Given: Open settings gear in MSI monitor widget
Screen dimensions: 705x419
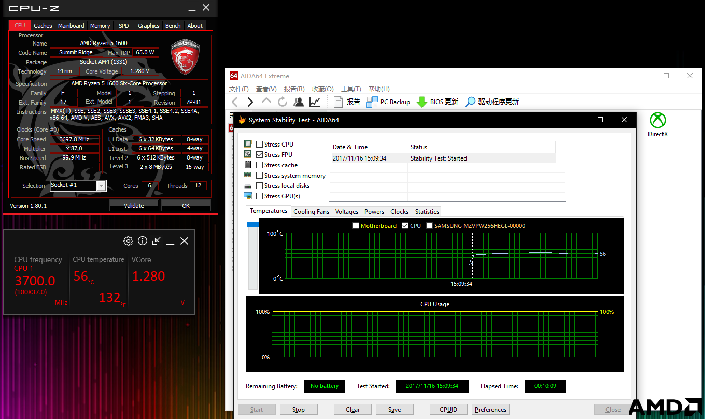Looking at the screenshot, I should pyautogui.click(x=128, y=241).
